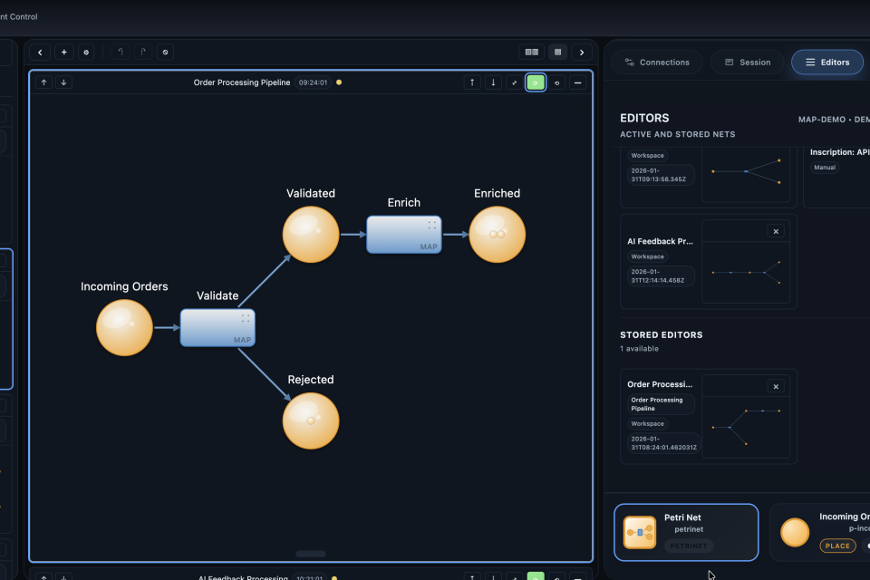
Task: Remove the stored Order Processing editor
Action: [775, 386]
